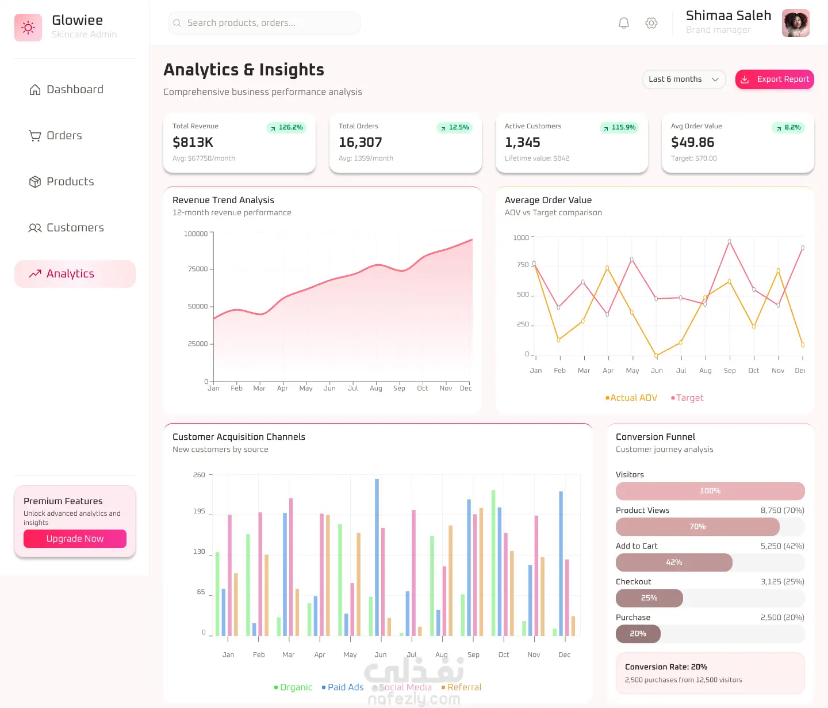The width and height of the screenshot is (828, 708).
Task: Click the Orders cart icon
Action: coord(35,136)
